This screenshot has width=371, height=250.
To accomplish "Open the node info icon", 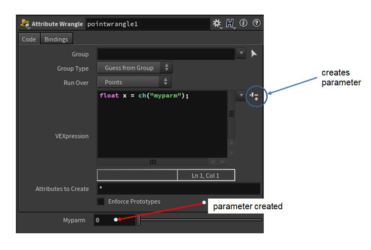I will [244, 24].
